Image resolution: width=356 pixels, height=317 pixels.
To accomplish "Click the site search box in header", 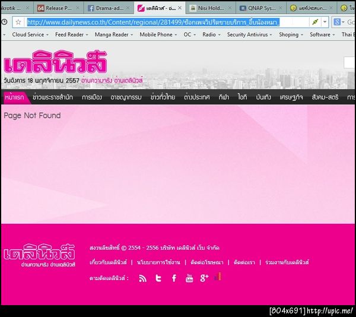I will [349, 62].
